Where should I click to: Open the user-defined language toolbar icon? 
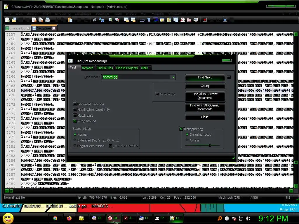[x=162, y=20]
